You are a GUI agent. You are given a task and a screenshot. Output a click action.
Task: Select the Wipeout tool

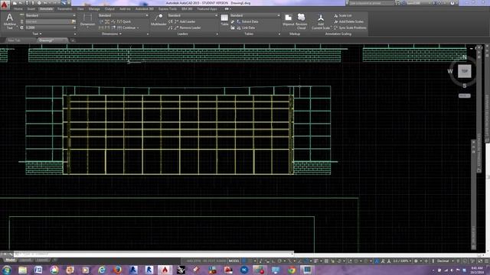click(288, 20)
